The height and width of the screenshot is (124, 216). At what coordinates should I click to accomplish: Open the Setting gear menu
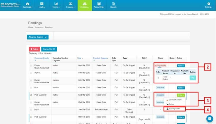pos(208,5)
